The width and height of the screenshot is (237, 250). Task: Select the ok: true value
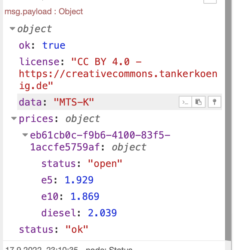pyautogui.click(x=54, y=45)
